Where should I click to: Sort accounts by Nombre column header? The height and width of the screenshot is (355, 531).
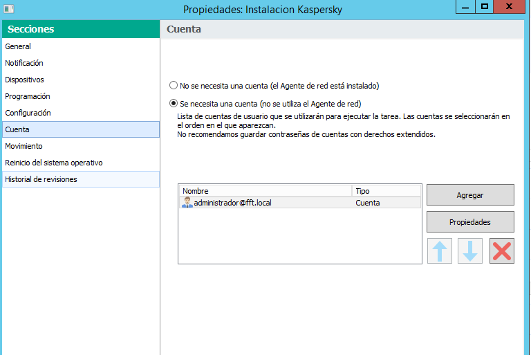265,191
